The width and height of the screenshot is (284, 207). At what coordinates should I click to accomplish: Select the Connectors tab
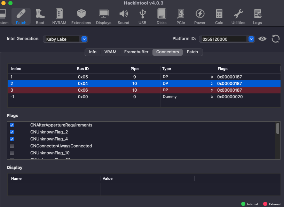(167, 52)
